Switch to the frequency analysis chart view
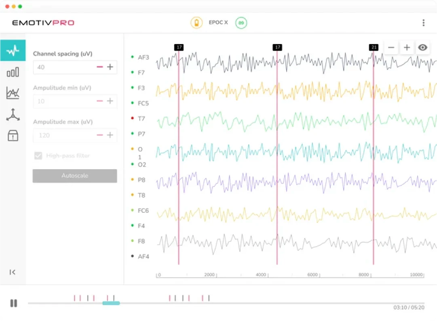 pyautogui.click(x=13, y=93)
